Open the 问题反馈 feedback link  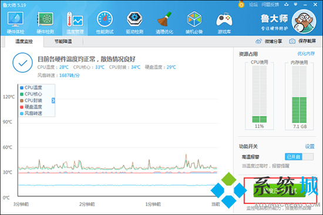270,5
